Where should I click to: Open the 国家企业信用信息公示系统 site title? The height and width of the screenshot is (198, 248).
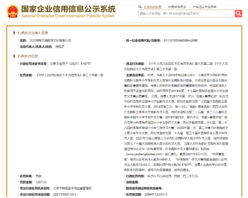tap(68, 9)
